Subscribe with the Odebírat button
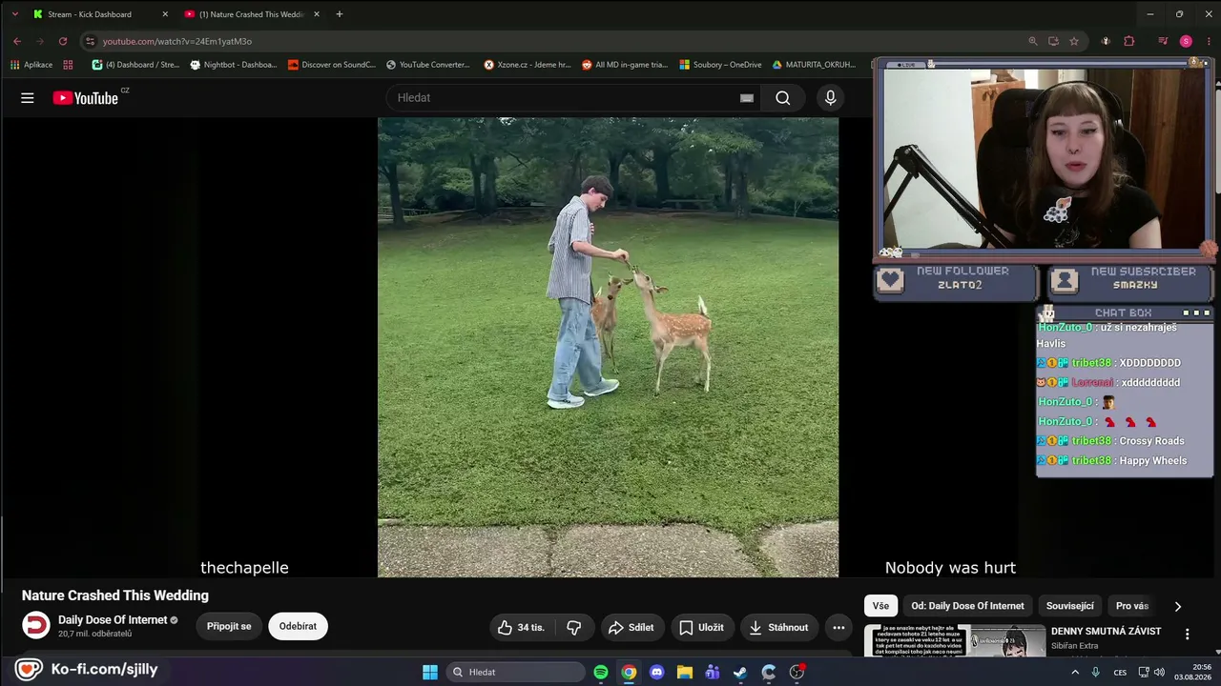The height and width of the screenshot is (686, 1221). pos(298,627)
